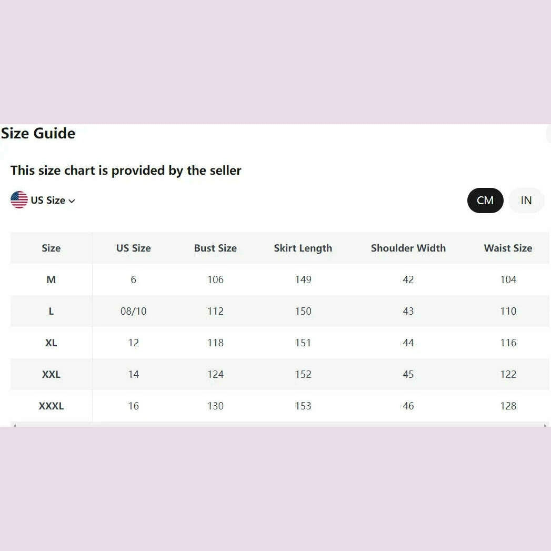
Task: Click the XXL row bust value 124
Action: 215,374
